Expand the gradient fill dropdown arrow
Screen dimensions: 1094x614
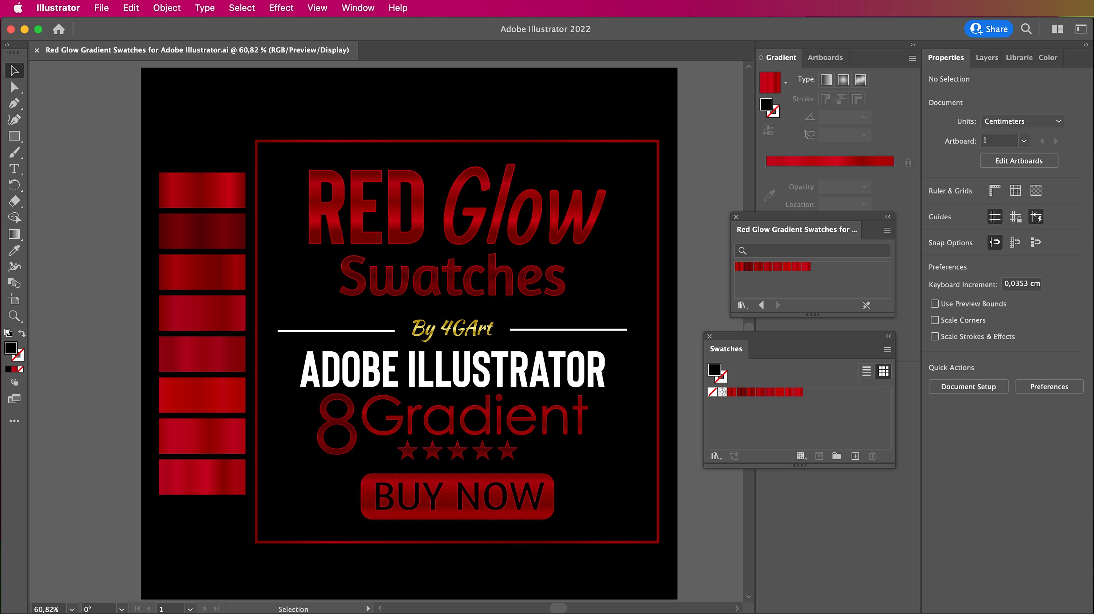point(785,83)
